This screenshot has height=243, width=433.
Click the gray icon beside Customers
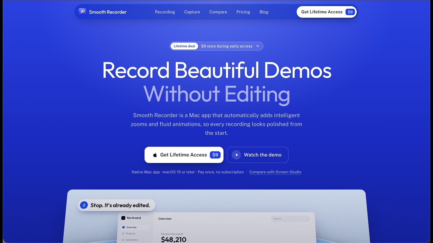coord(123,240)
